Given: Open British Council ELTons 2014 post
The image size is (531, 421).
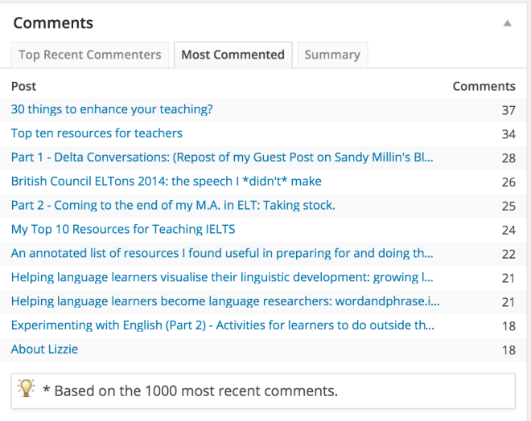Looking at the screenshot, I should (x=167, y=182).
